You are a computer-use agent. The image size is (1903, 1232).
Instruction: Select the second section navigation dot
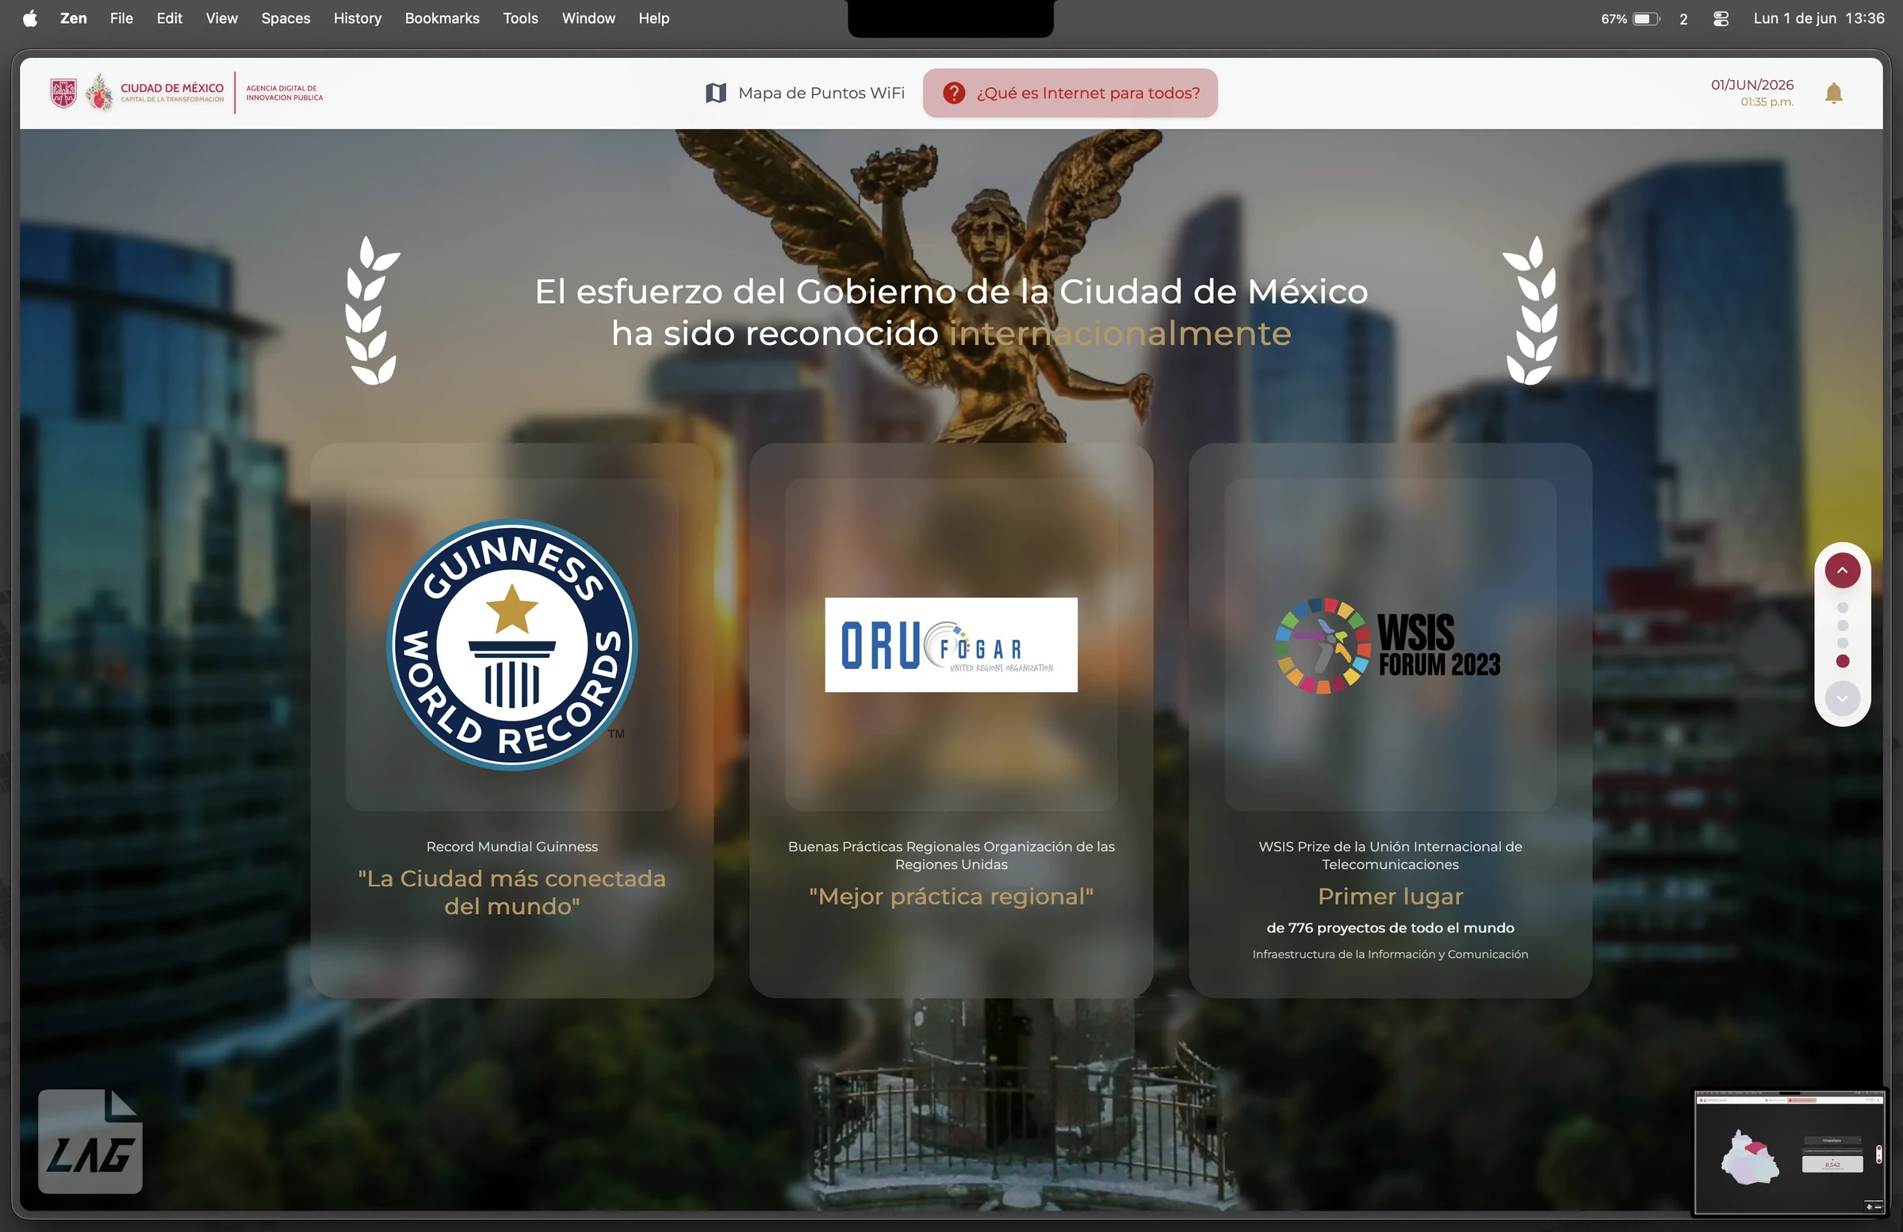click(x=1842, y=626)
